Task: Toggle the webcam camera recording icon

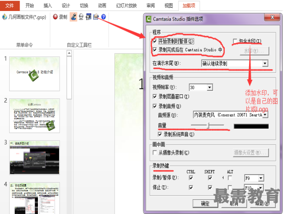Action: click(81, 17)
